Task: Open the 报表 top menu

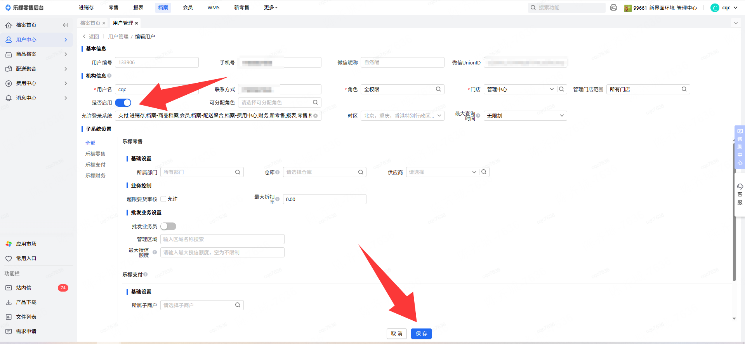Action: coord(138,7)
